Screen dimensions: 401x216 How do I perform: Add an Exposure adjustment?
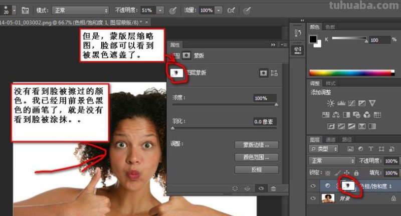pos(362,103)
